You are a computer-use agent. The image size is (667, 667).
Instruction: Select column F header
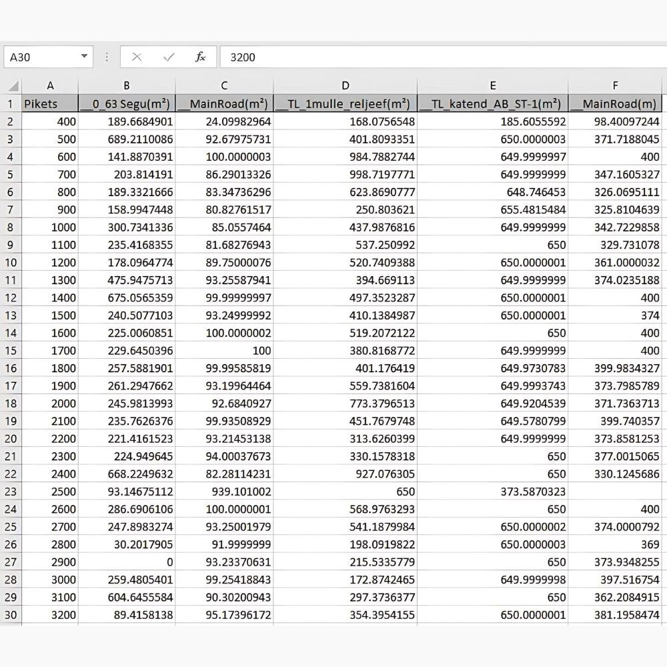[615, 86]
